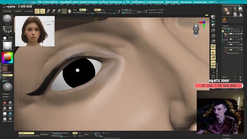247x139 pixels.
Task: Toggle the Gizmo 3D button
Action: tap(64, 11)
